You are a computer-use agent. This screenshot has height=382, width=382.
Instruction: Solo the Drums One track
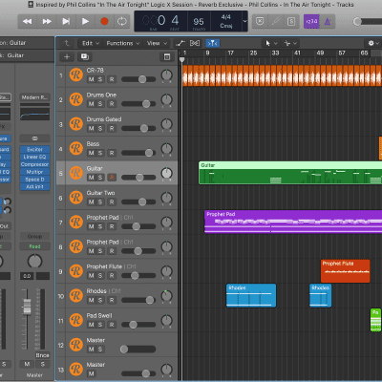[100, 104]
